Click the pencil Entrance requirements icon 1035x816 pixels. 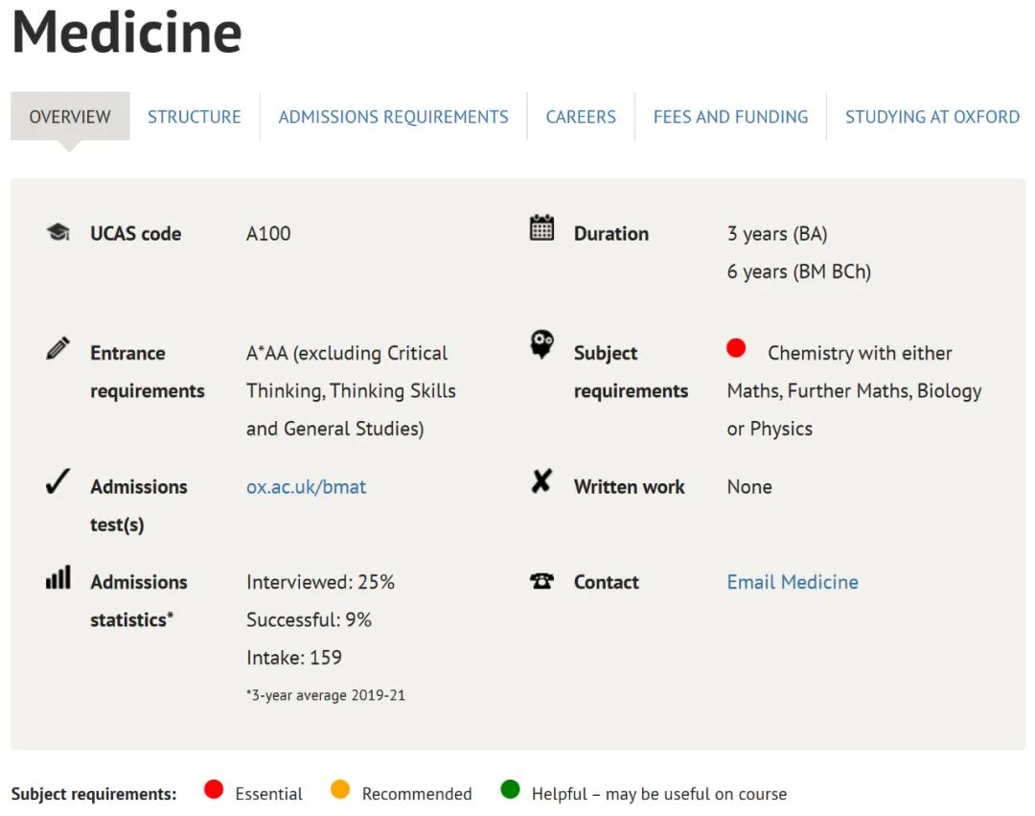tap(57, 348)
